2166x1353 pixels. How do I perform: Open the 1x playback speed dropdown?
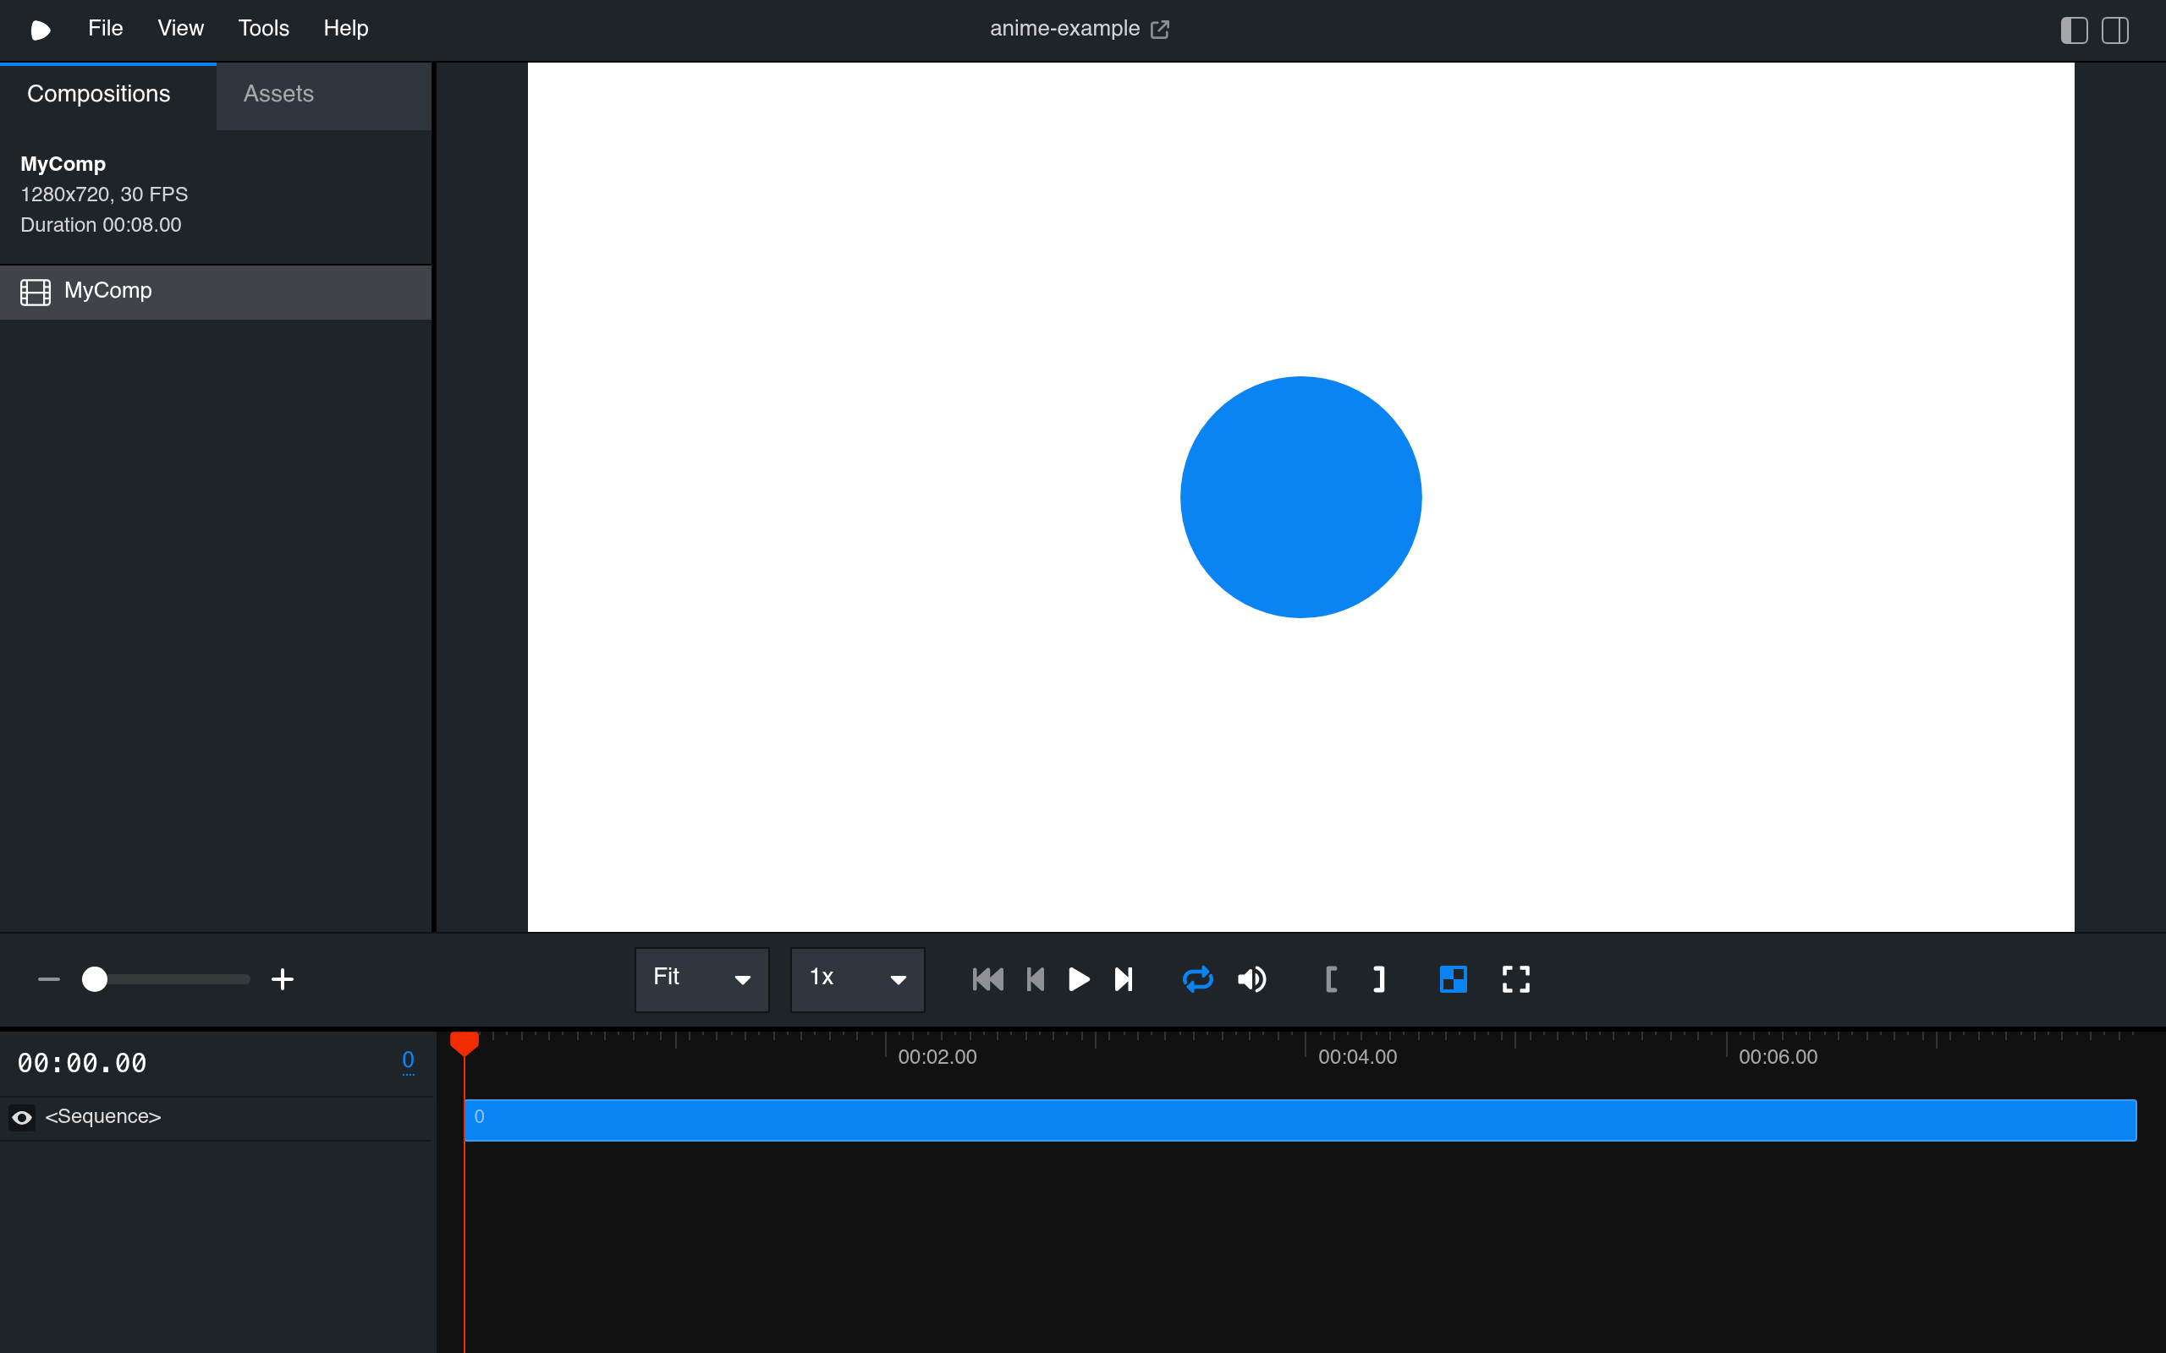tap(857, 979)
